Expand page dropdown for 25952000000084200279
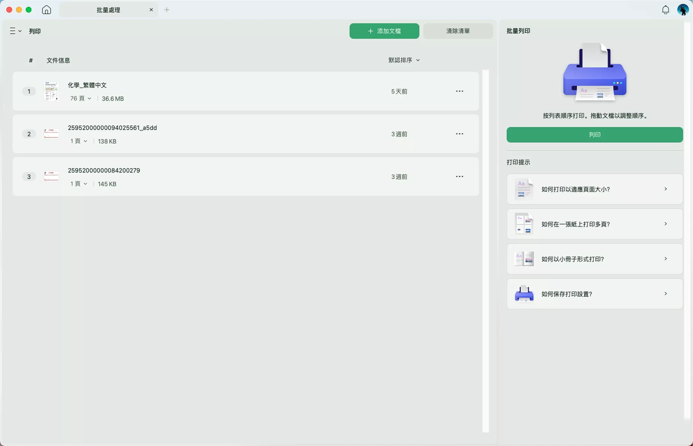Viewport: 693px width, 446px height. [79, 184]
